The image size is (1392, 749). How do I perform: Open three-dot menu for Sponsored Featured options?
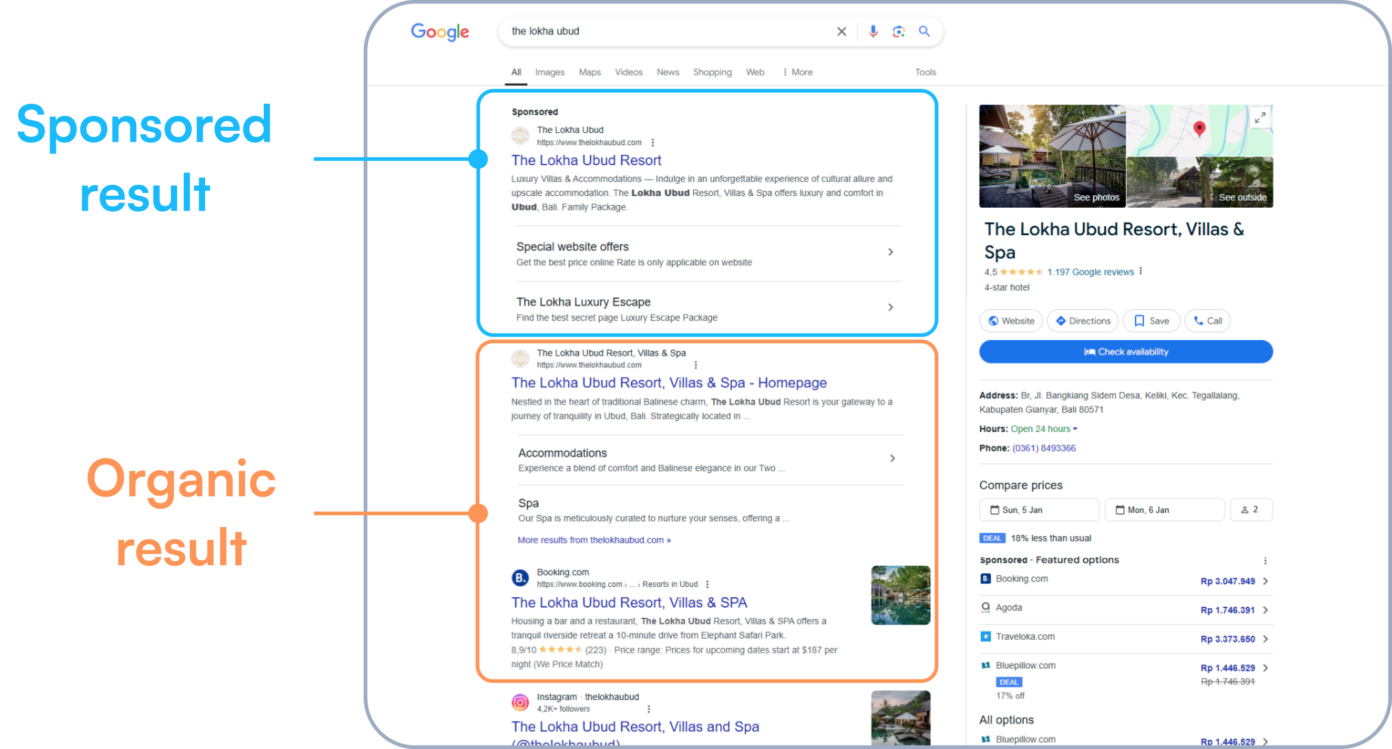[1265, 560]
